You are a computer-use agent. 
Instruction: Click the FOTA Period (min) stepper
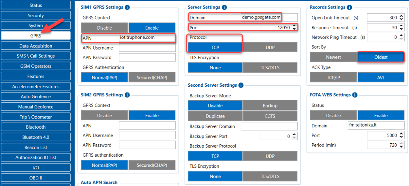tap(385, 145)
